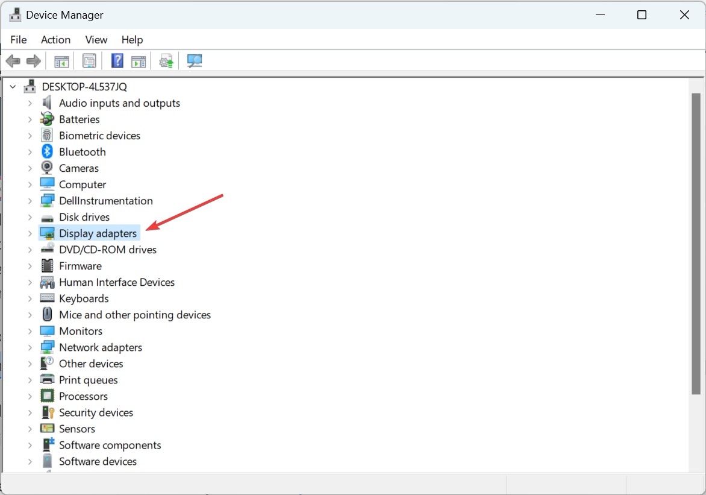Maximize the Device Manager window
This screenshot has height=495, width=706.
[x=642, y=15]
